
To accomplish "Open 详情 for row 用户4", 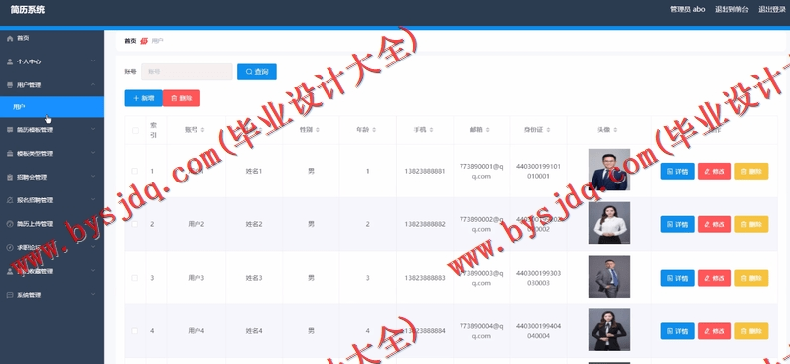I will tap(677, 331).
